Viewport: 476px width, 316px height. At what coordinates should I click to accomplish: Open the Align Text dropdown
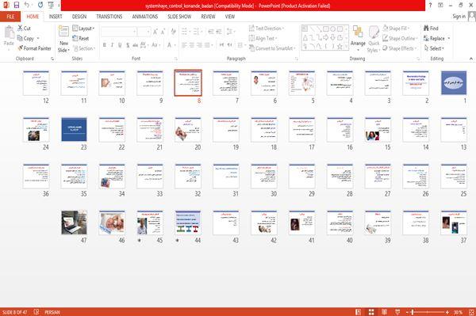pyautogui.click(x=263, y=38)
